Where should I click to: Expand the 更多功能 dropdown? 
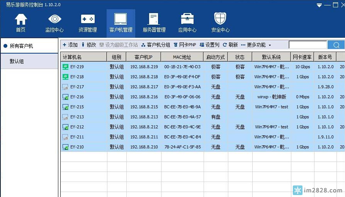(256, 45)
